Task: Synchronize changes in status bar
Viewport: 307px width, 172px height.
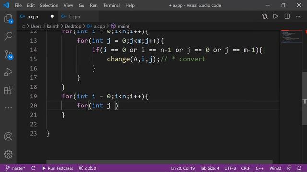Action: click(33, 168)
